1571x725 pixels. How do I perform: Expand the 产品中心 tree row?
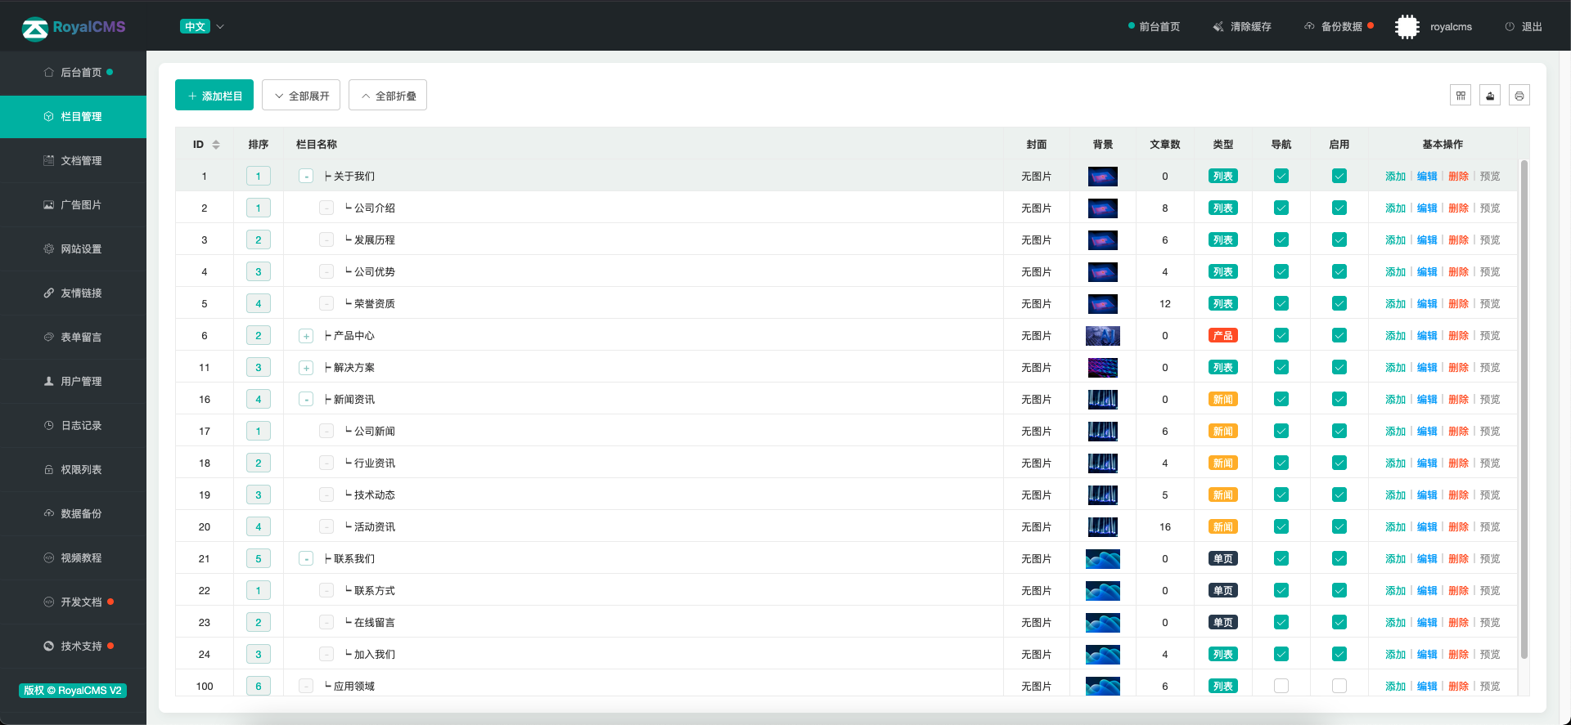(306, 336)
